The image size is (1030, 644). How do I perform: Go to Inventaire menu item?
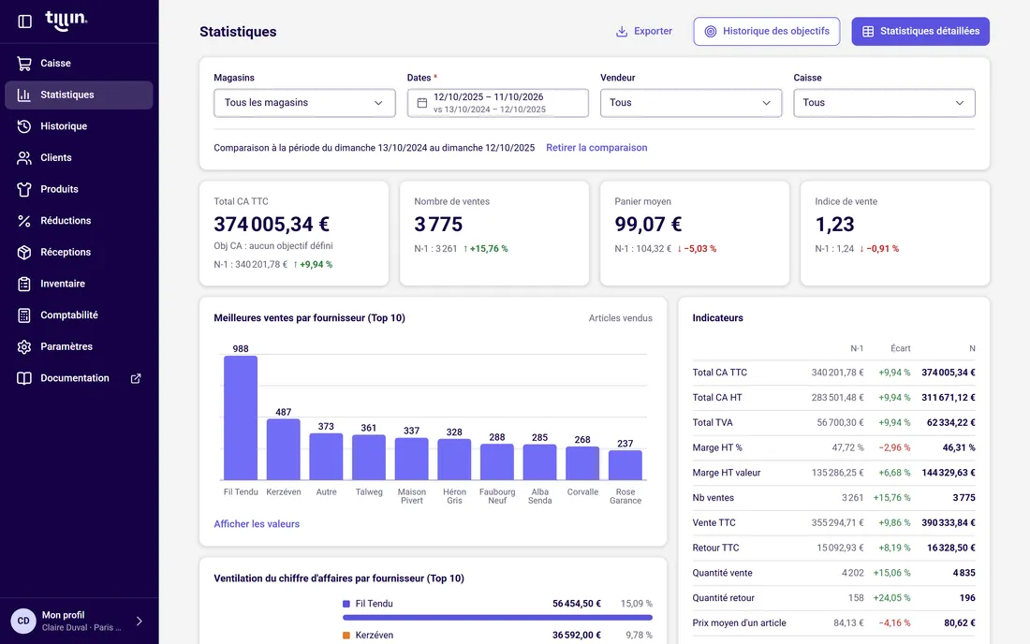[79, 284]
